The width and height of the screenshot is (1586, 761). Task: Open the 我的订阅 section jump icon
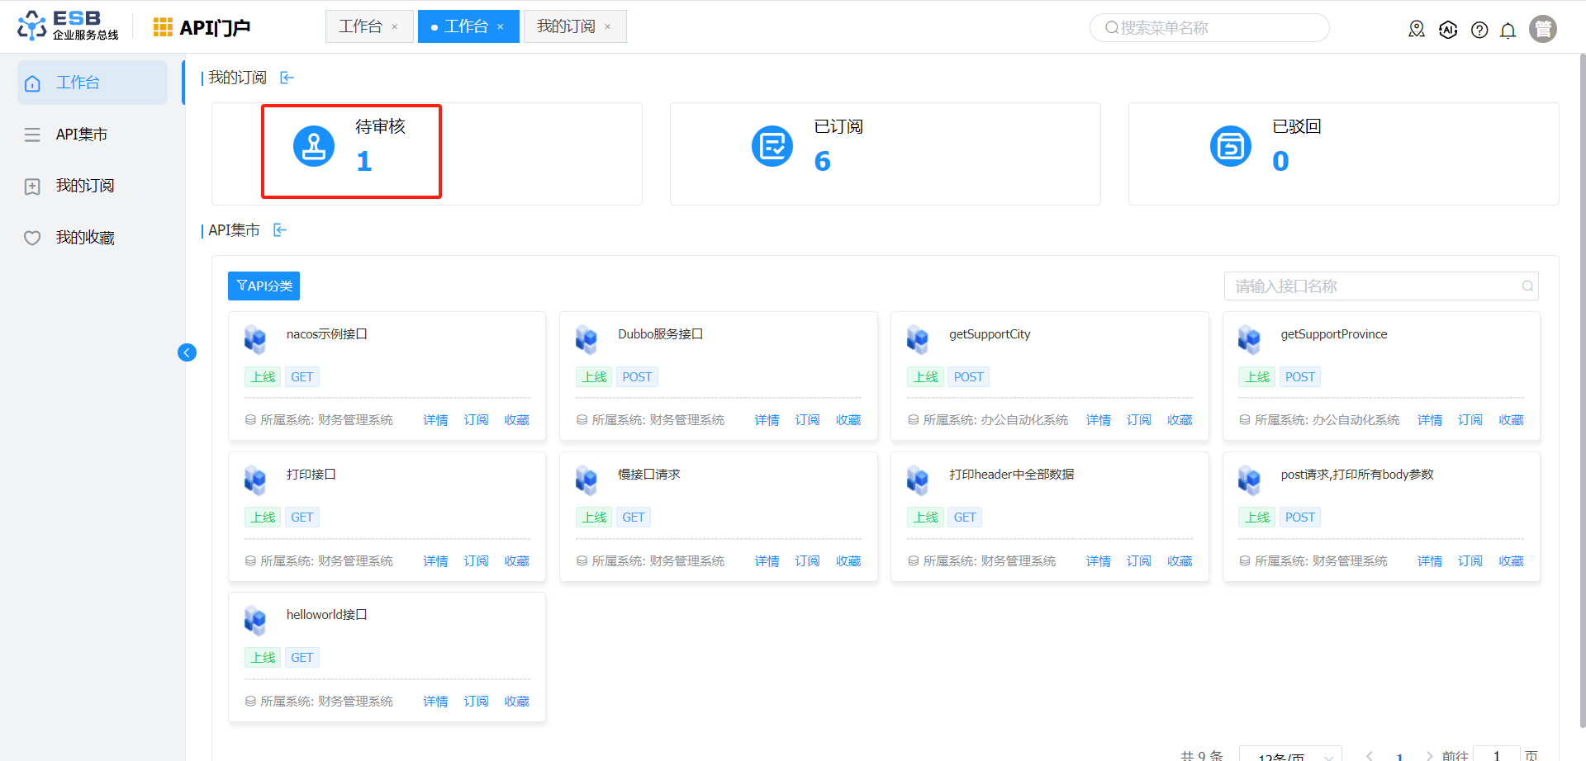coord(287,78)
